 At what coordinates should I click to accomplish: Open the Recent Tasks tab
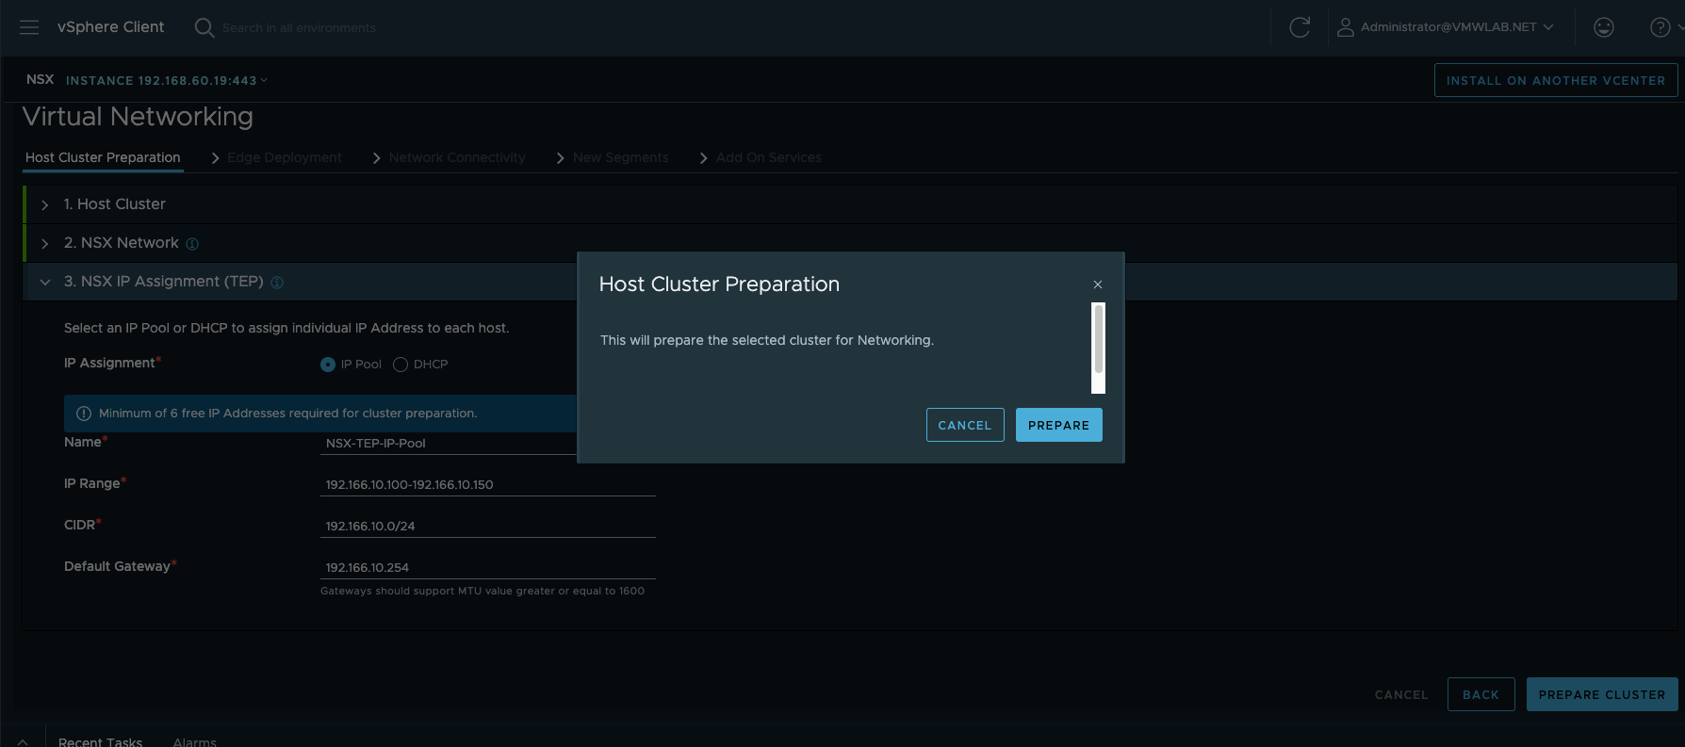(100, 741)
